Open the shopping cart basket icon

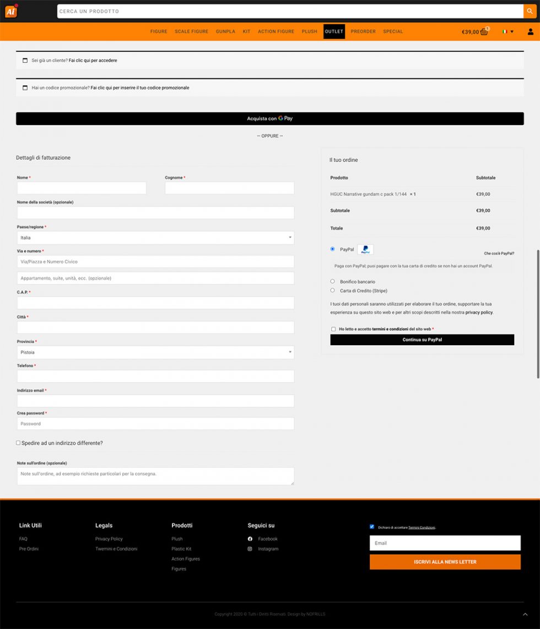(x=484, y=31)
